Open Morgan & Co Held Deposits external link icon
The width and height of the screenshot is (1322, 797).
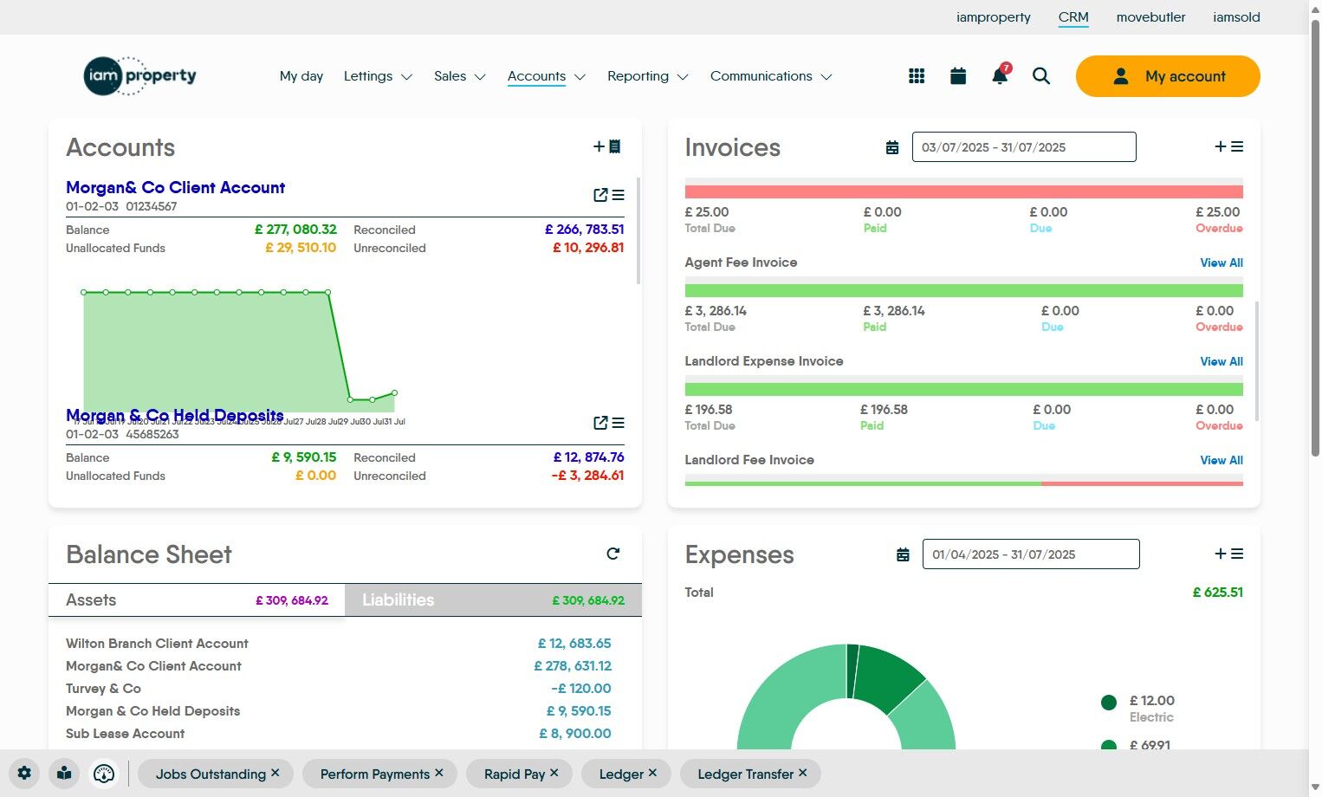[599, 423]
